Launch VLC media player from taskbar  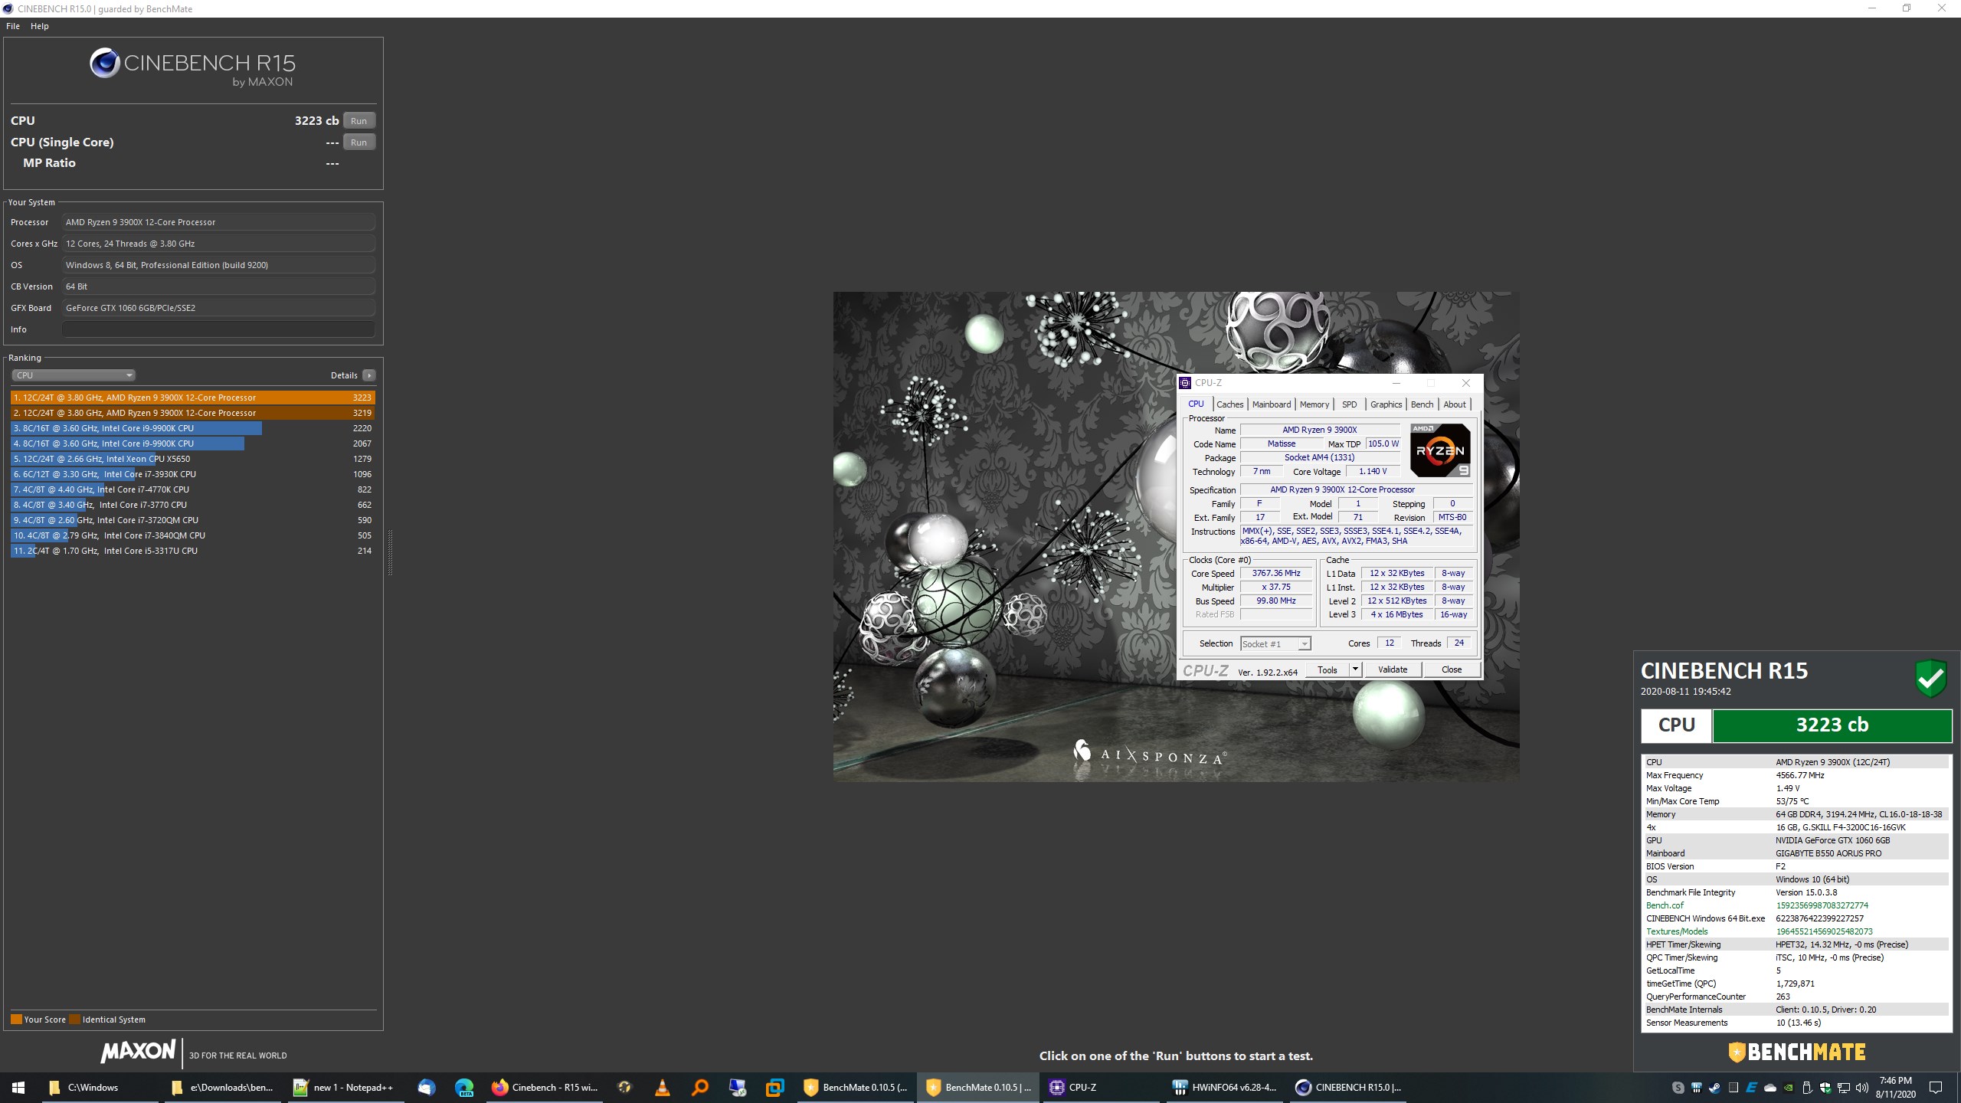coord(663,1088)
